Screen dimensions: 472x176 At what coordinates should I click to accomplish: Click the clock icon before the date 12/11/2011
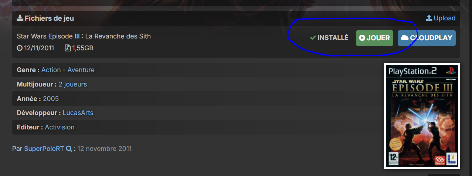click(20, 48)
